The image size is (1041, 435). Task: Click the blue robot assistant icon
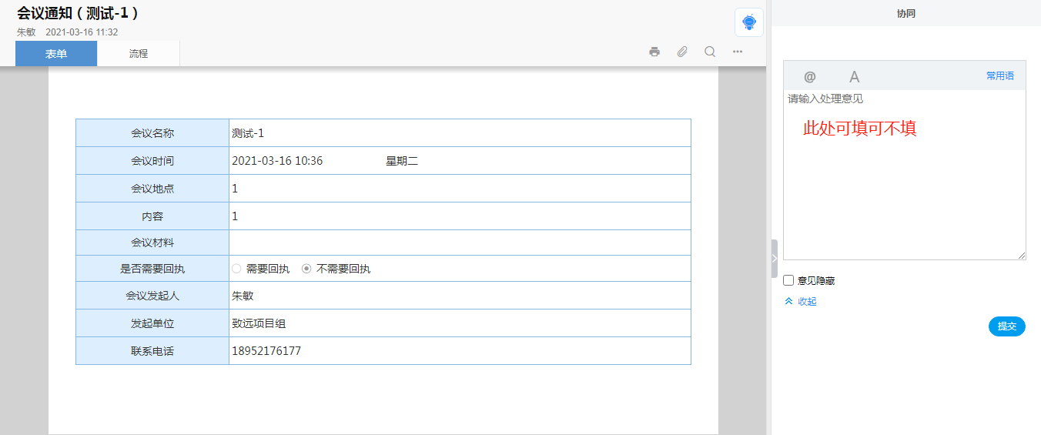pos(749,22)
